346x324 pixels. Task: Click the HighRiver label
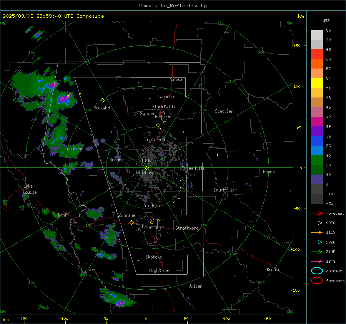pos(160,270)
